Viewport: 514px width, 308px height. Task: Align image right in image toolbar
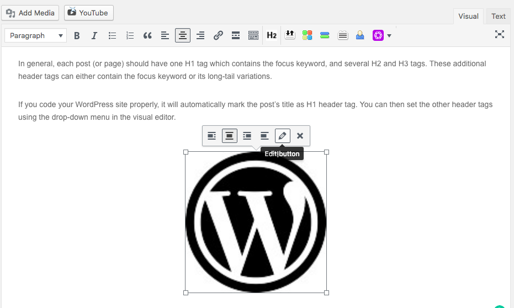tap(247, 136)
